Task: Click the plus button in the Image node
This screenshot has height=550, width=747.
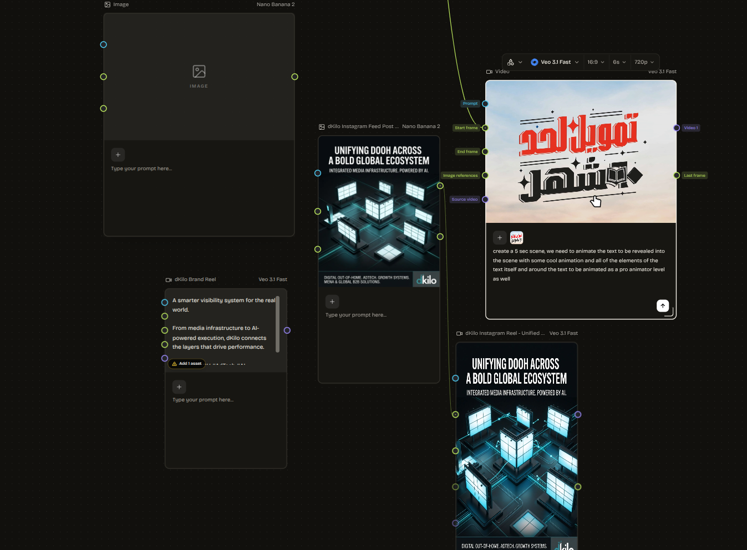Action: [x=118, y=155]
